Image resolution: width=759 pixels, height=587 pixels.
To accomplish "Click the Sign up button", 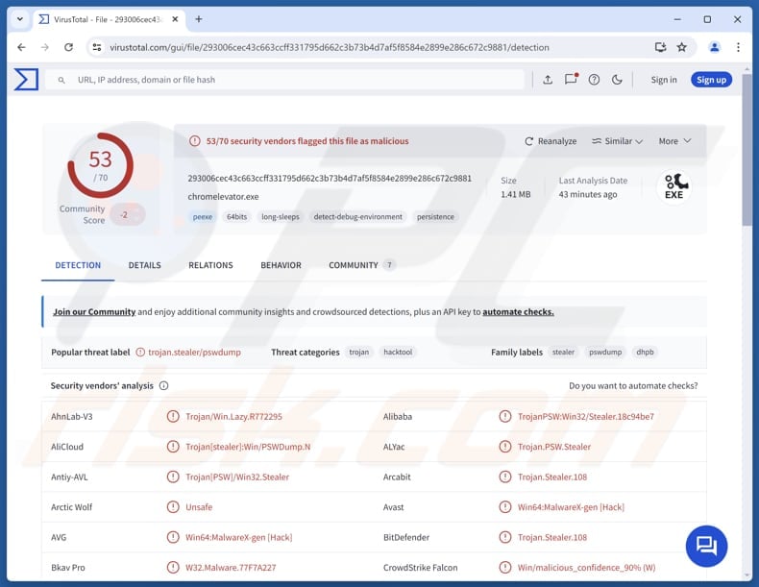I will tap(711, 80).
